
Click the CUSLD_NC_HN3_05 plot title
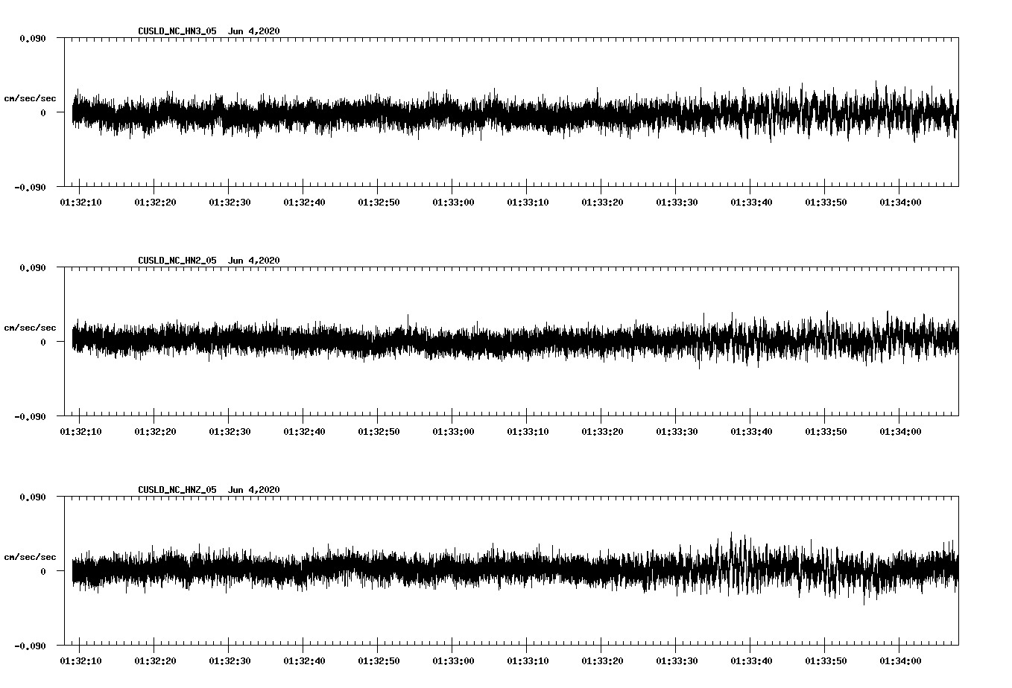(x=209, y=31)
